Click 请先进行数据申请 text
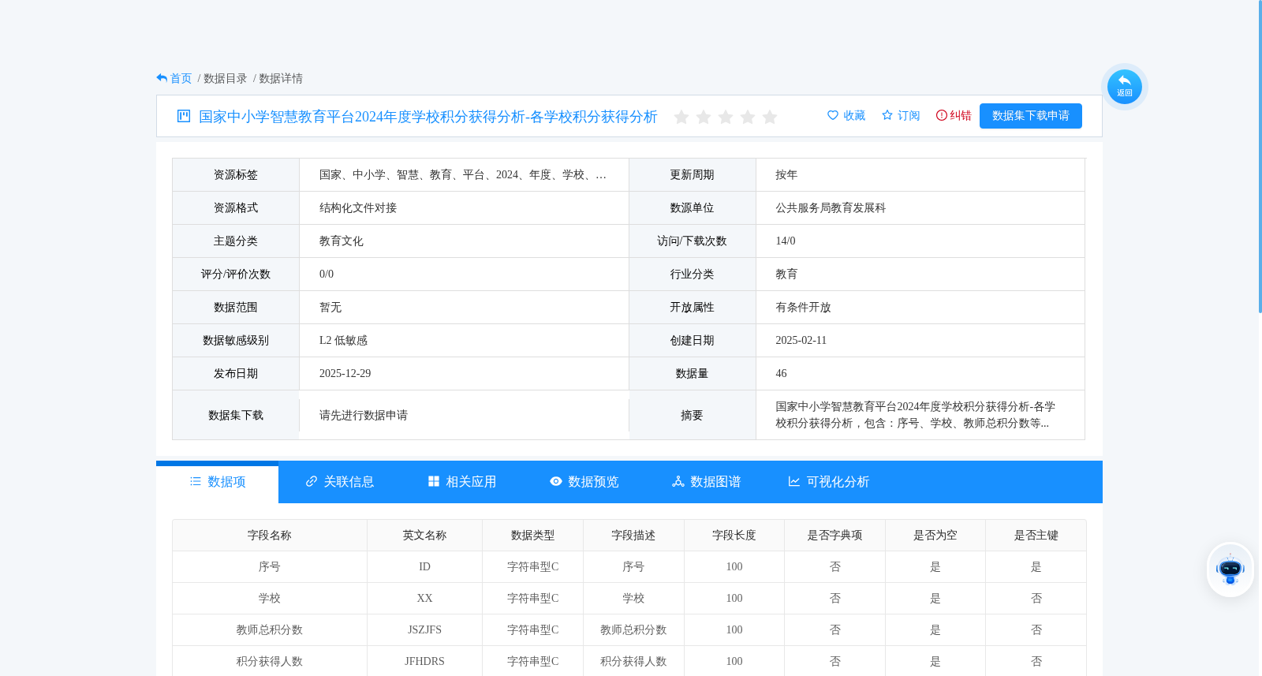 tap(364, 415)
